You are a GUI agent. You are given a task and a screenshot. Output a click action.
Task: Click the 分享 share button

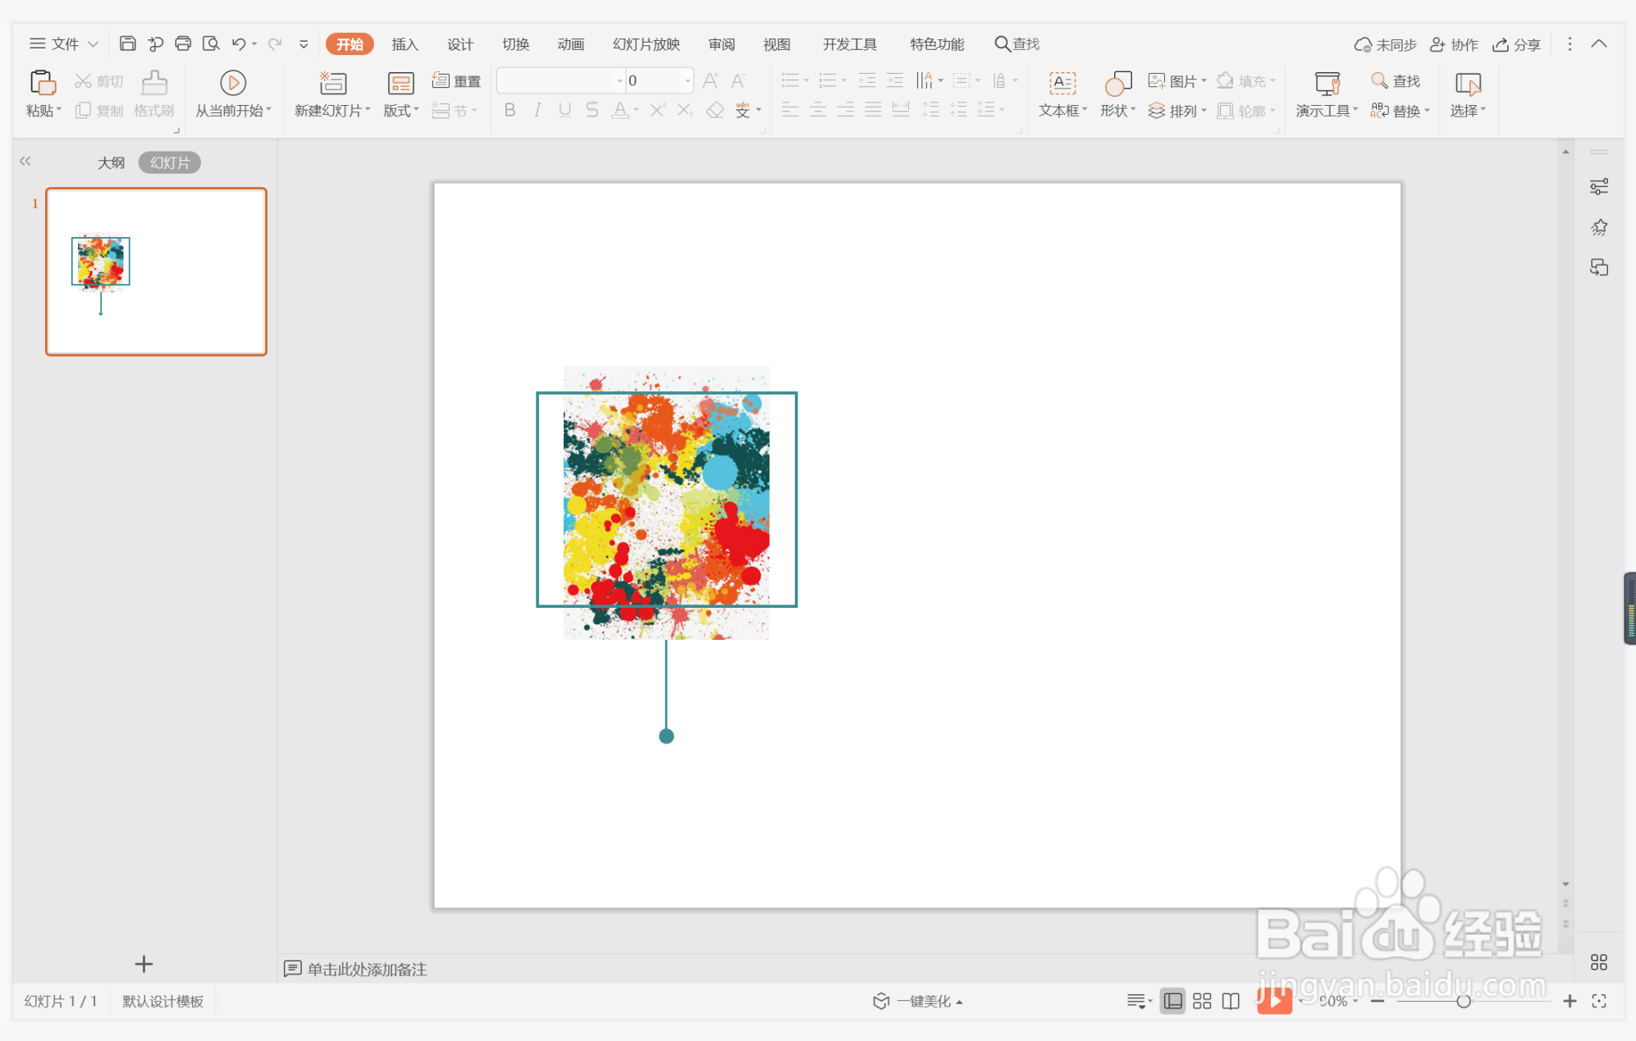1517,44
